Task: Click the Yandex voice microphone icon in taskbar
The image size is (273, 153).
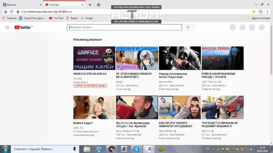Action: tap(75, 149)
